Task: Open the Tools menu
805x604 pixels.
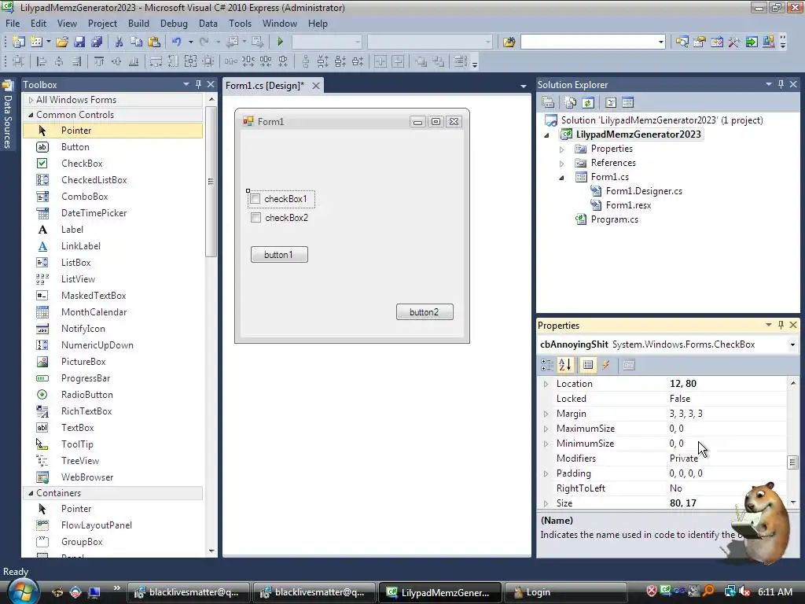Action: click(241, 24)
